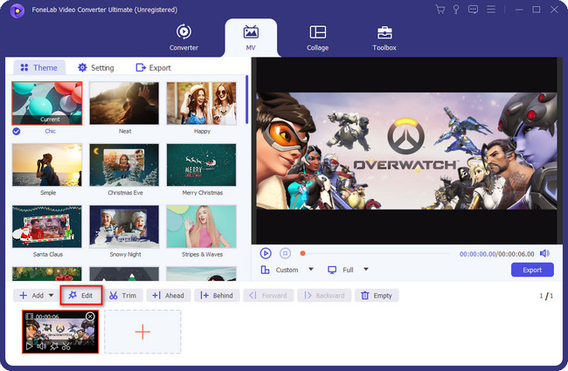Expand the Custom aspect ratio dropdown

click(x=311, y=269)
